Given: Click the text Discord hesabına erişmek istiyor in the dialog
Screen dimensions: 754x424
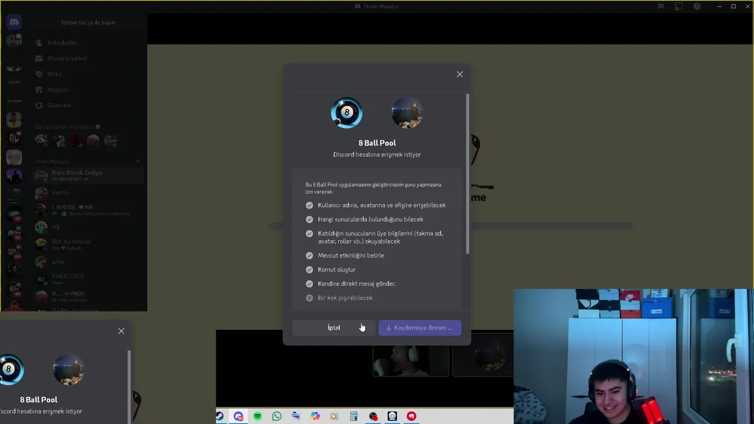Looking at the screenshot, I should (x=377, y=154).
